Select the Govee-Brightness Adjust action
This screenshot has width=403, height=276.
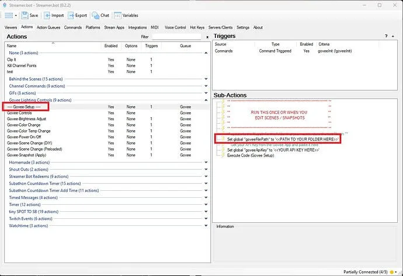pos(107,119)
